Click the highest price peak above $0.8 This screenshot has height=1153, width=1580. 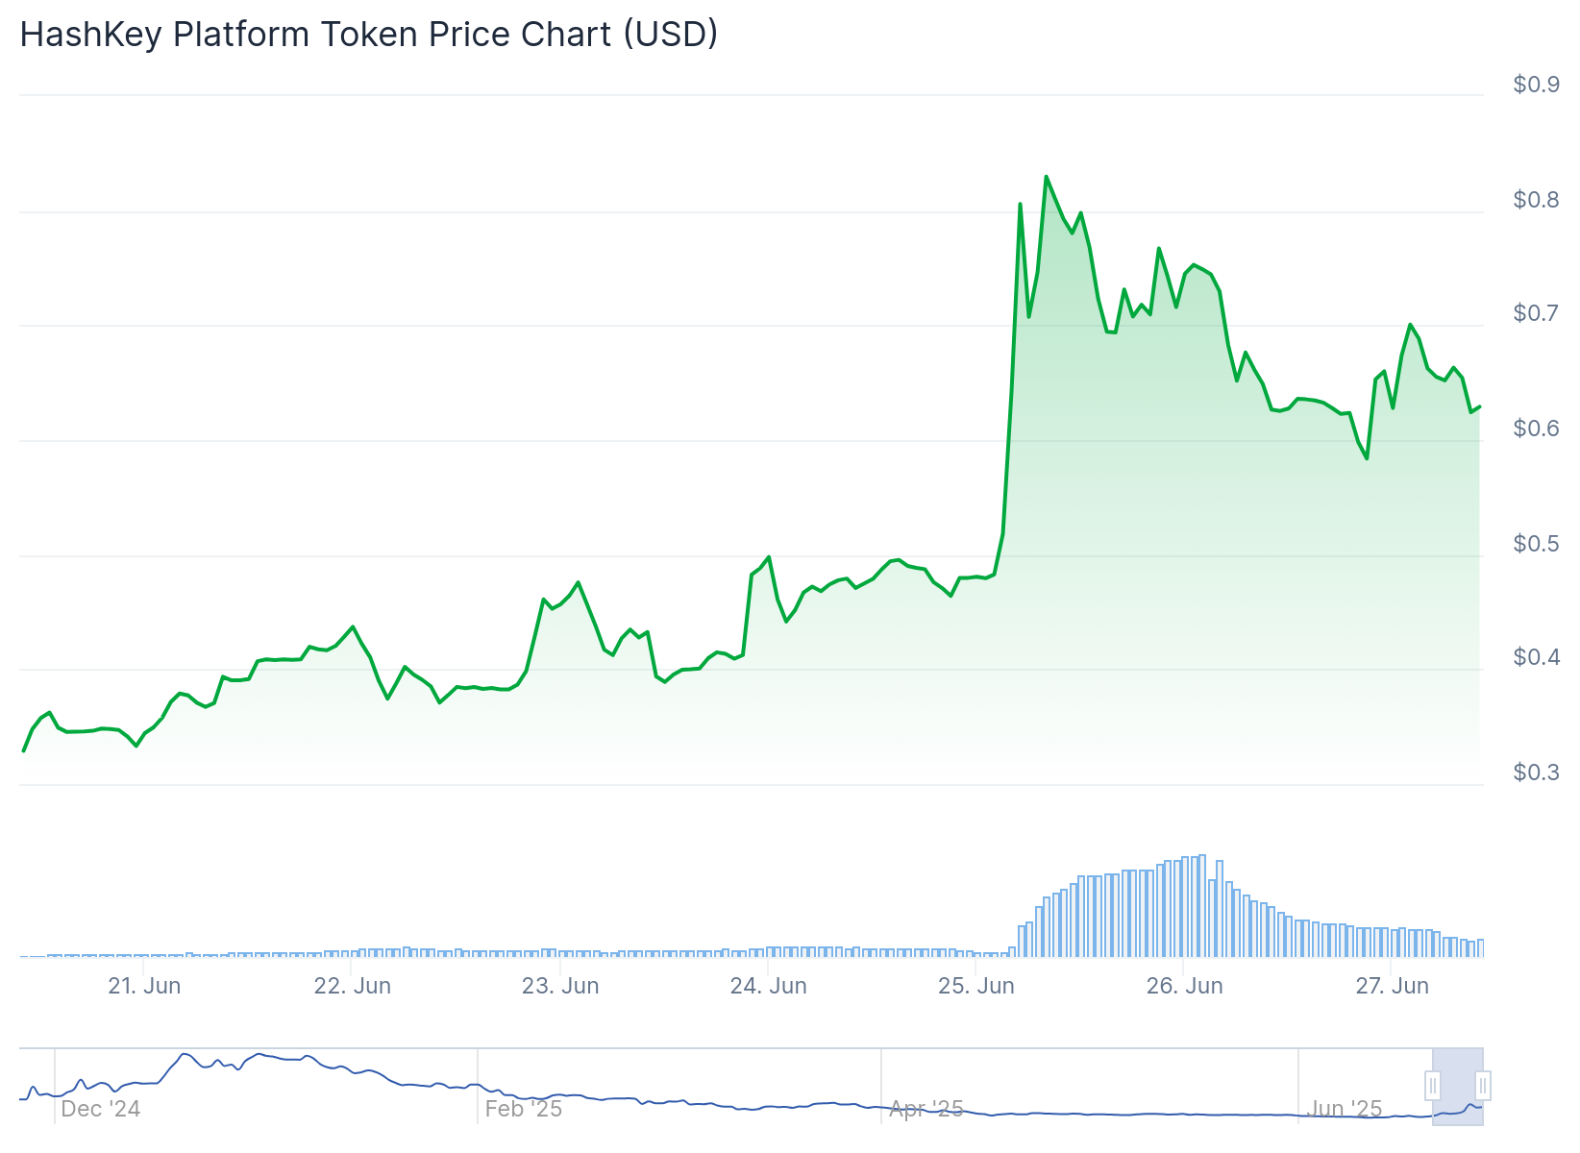[1046, 177]
